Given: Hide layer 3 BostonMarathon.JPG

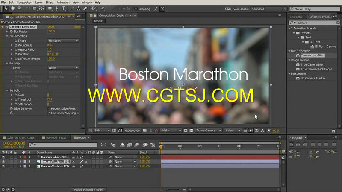Looking at the screenshot, I should coord(3,166).
